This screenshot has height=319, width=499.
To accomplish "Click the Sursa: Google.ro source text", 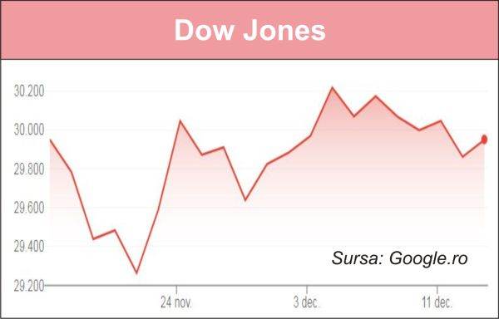I will 399,258.
